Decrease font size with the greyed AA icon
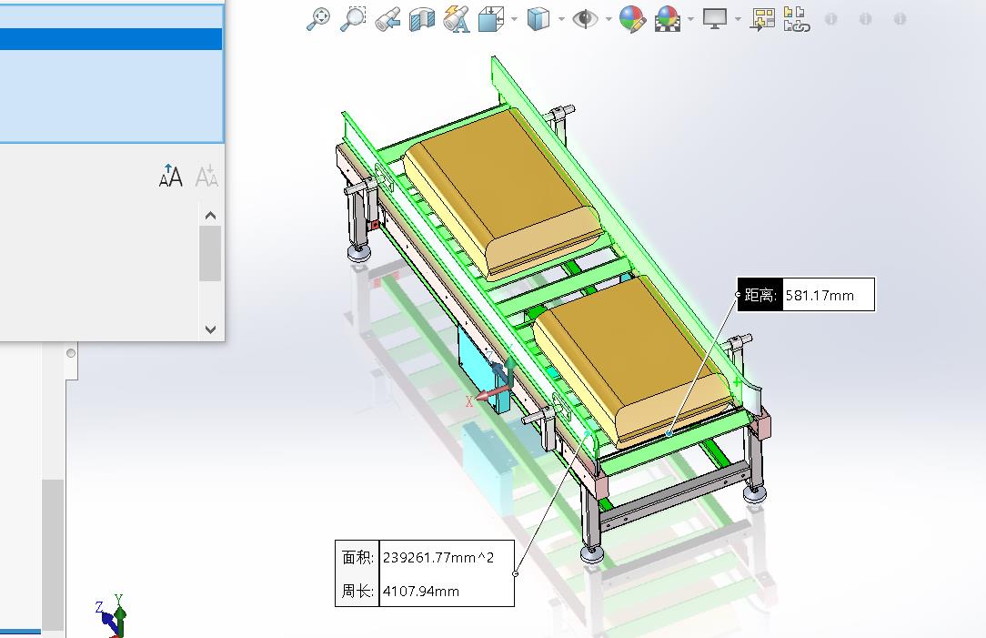The height and width of the screenshot is (638, 986). 206,176
